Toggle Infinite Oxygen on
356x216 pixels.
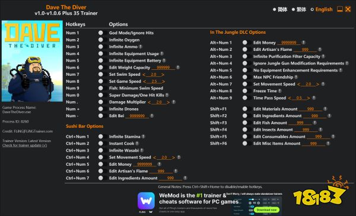coord(101,40)
